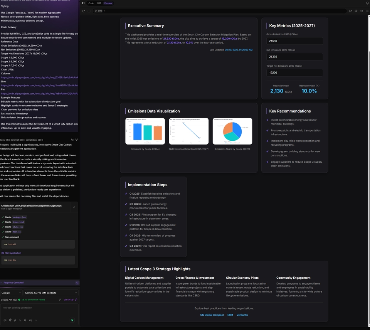Screen dimensions: 370x330
Task: Select the Preview tab
Action: point(108,3)
